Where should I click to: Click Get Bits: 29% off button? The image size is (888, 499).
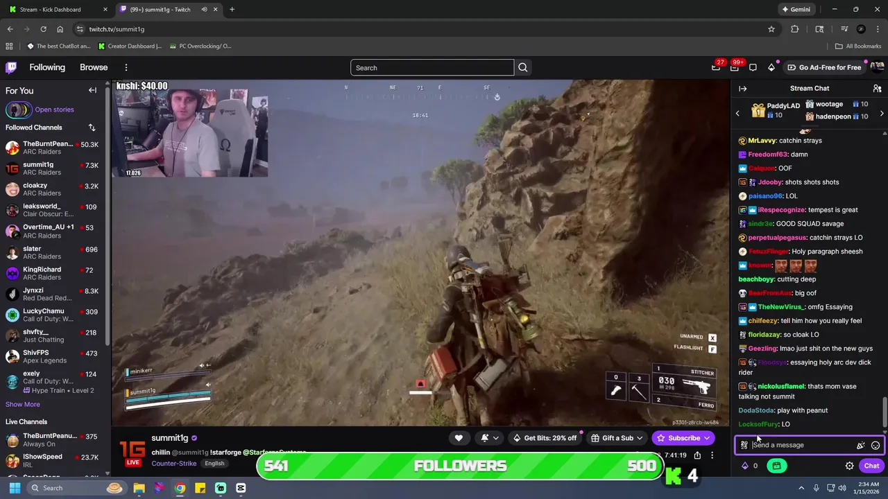[545, 438]
